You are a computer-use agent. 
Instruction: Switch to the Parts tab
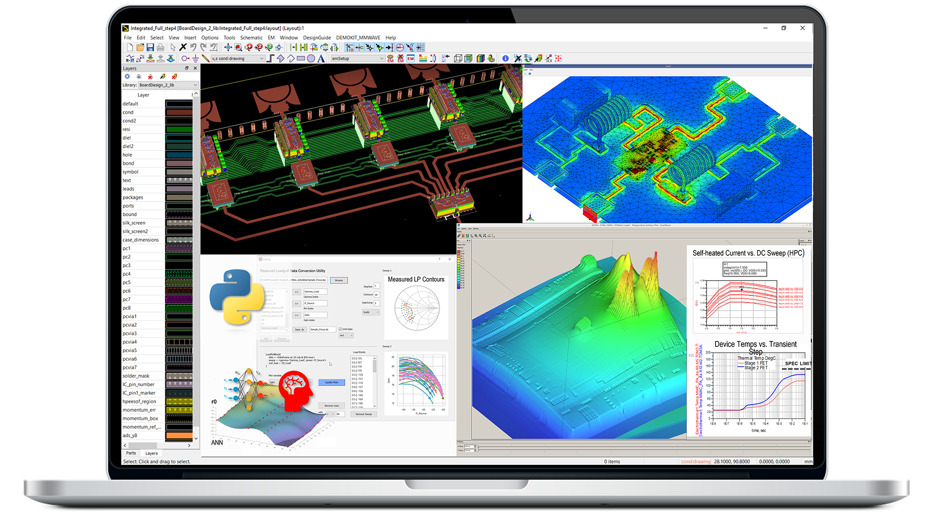pos(131,453)
